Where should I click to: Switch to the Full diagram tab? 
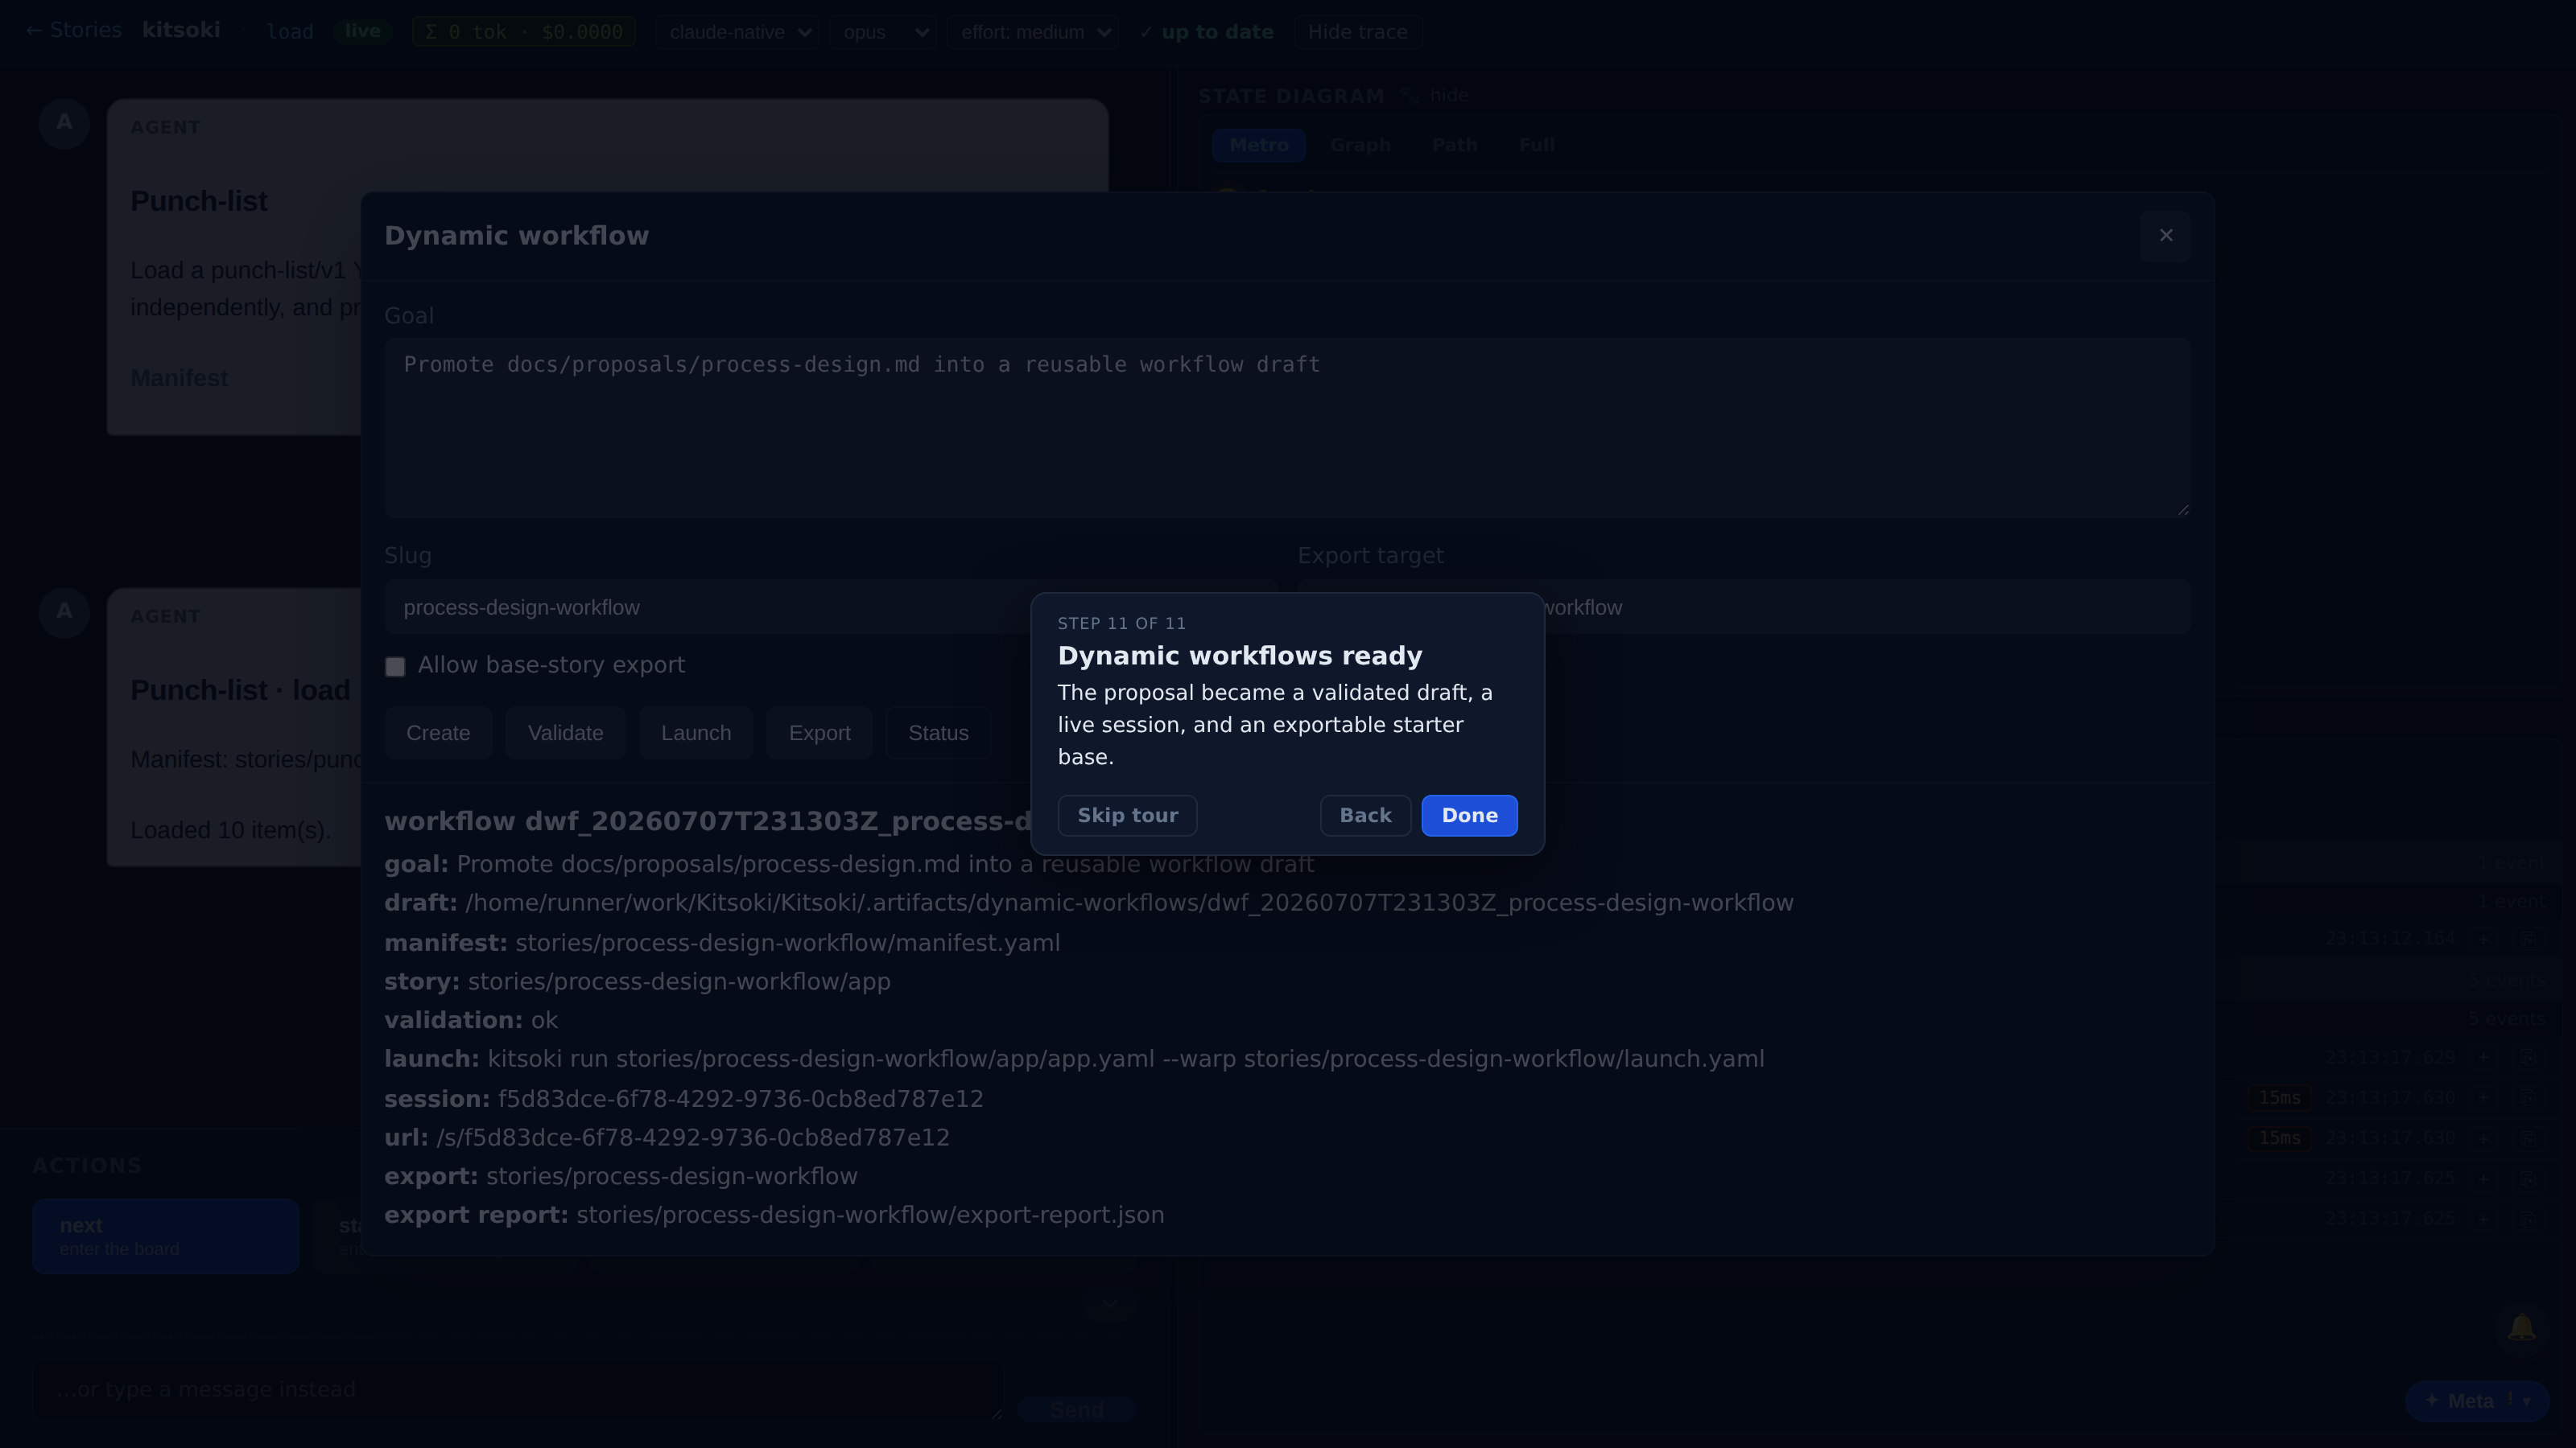1536,145
